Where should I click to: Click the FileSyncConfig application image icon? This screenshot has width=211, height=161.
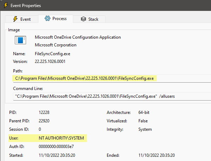tap(20, 40)
